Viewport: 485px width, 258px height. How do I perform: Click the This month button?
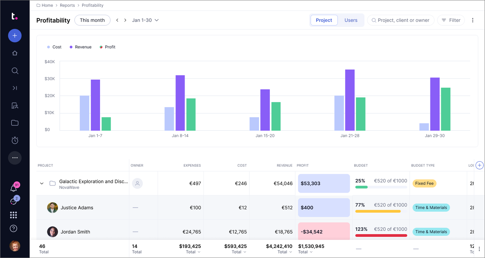pyautogui.click(x=92, y=20)
